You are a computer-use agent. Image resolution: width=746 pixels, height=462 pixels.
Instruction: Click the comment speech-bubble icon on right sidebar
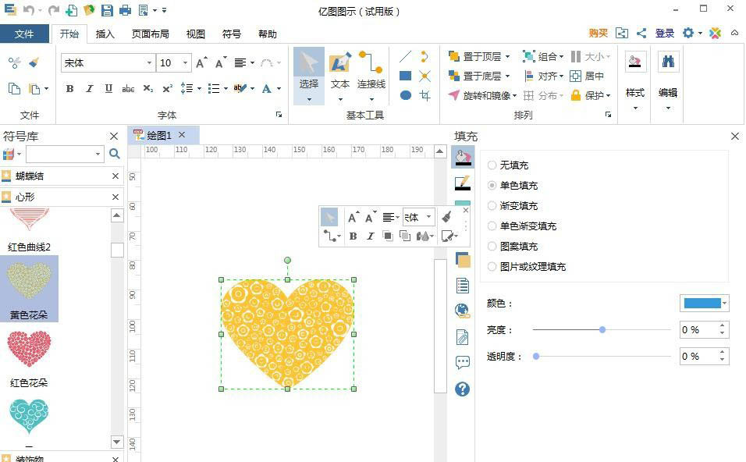(x=462, y=361)
